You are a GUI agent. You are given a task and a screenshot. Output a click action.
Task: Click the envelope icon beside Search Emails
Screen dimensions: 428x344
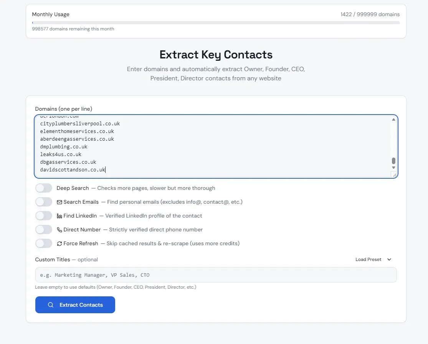coord(59,202)
